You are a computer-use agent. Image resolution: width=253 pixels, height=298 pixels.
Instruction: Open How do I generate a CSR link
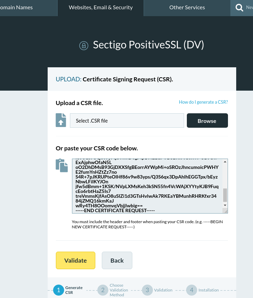[x=203, y=102]
